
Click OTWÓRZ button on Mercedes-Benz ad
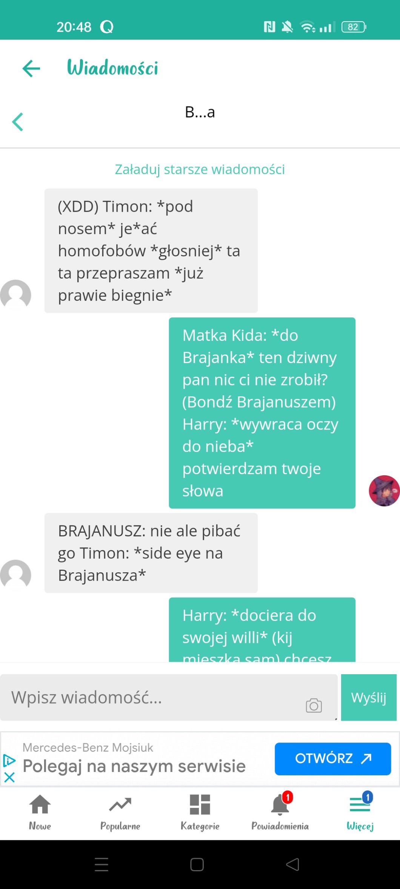point(333,759)
